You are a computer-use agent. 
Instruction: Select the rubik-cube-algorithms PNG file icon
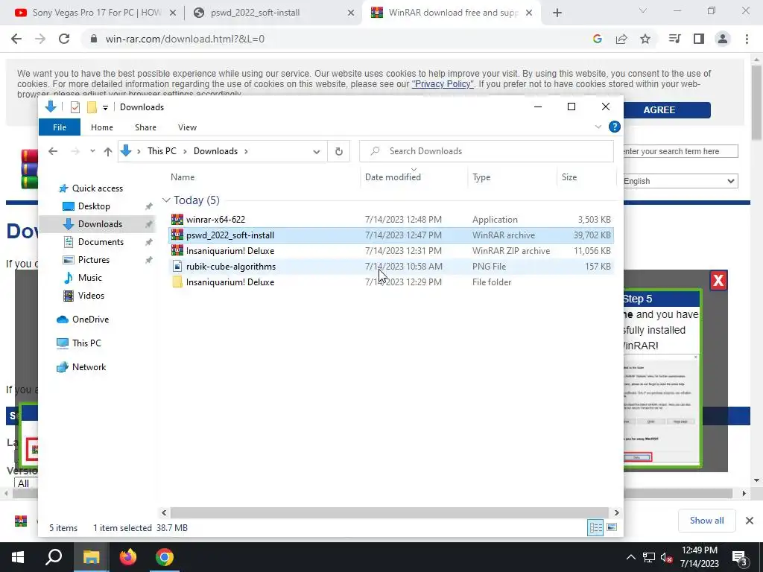pyautogui.click(x=177, y=266)
